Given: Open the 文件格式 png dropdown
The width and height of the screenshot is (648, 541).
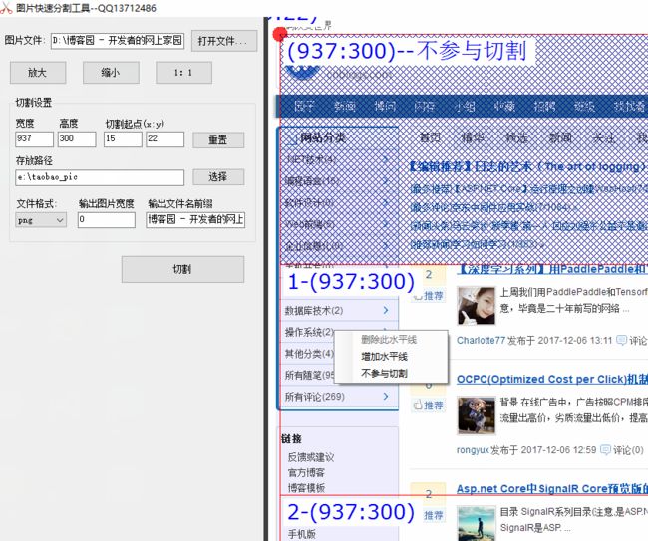Looking at the screenshot, I should [x=41, y=220].
